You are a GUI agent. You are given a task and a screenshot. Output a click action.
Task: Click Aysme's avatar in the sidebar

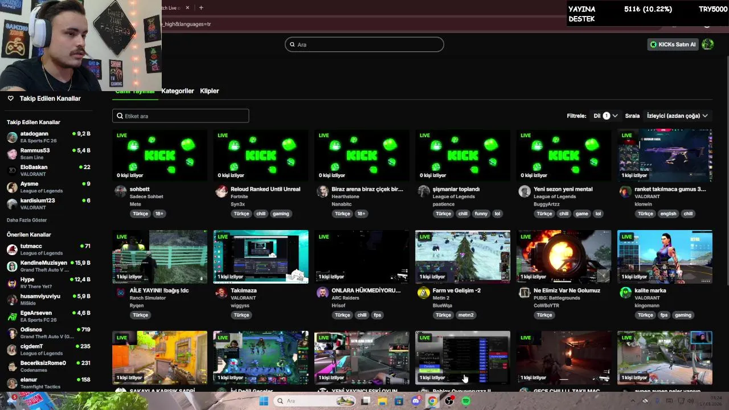coord(12,187)
